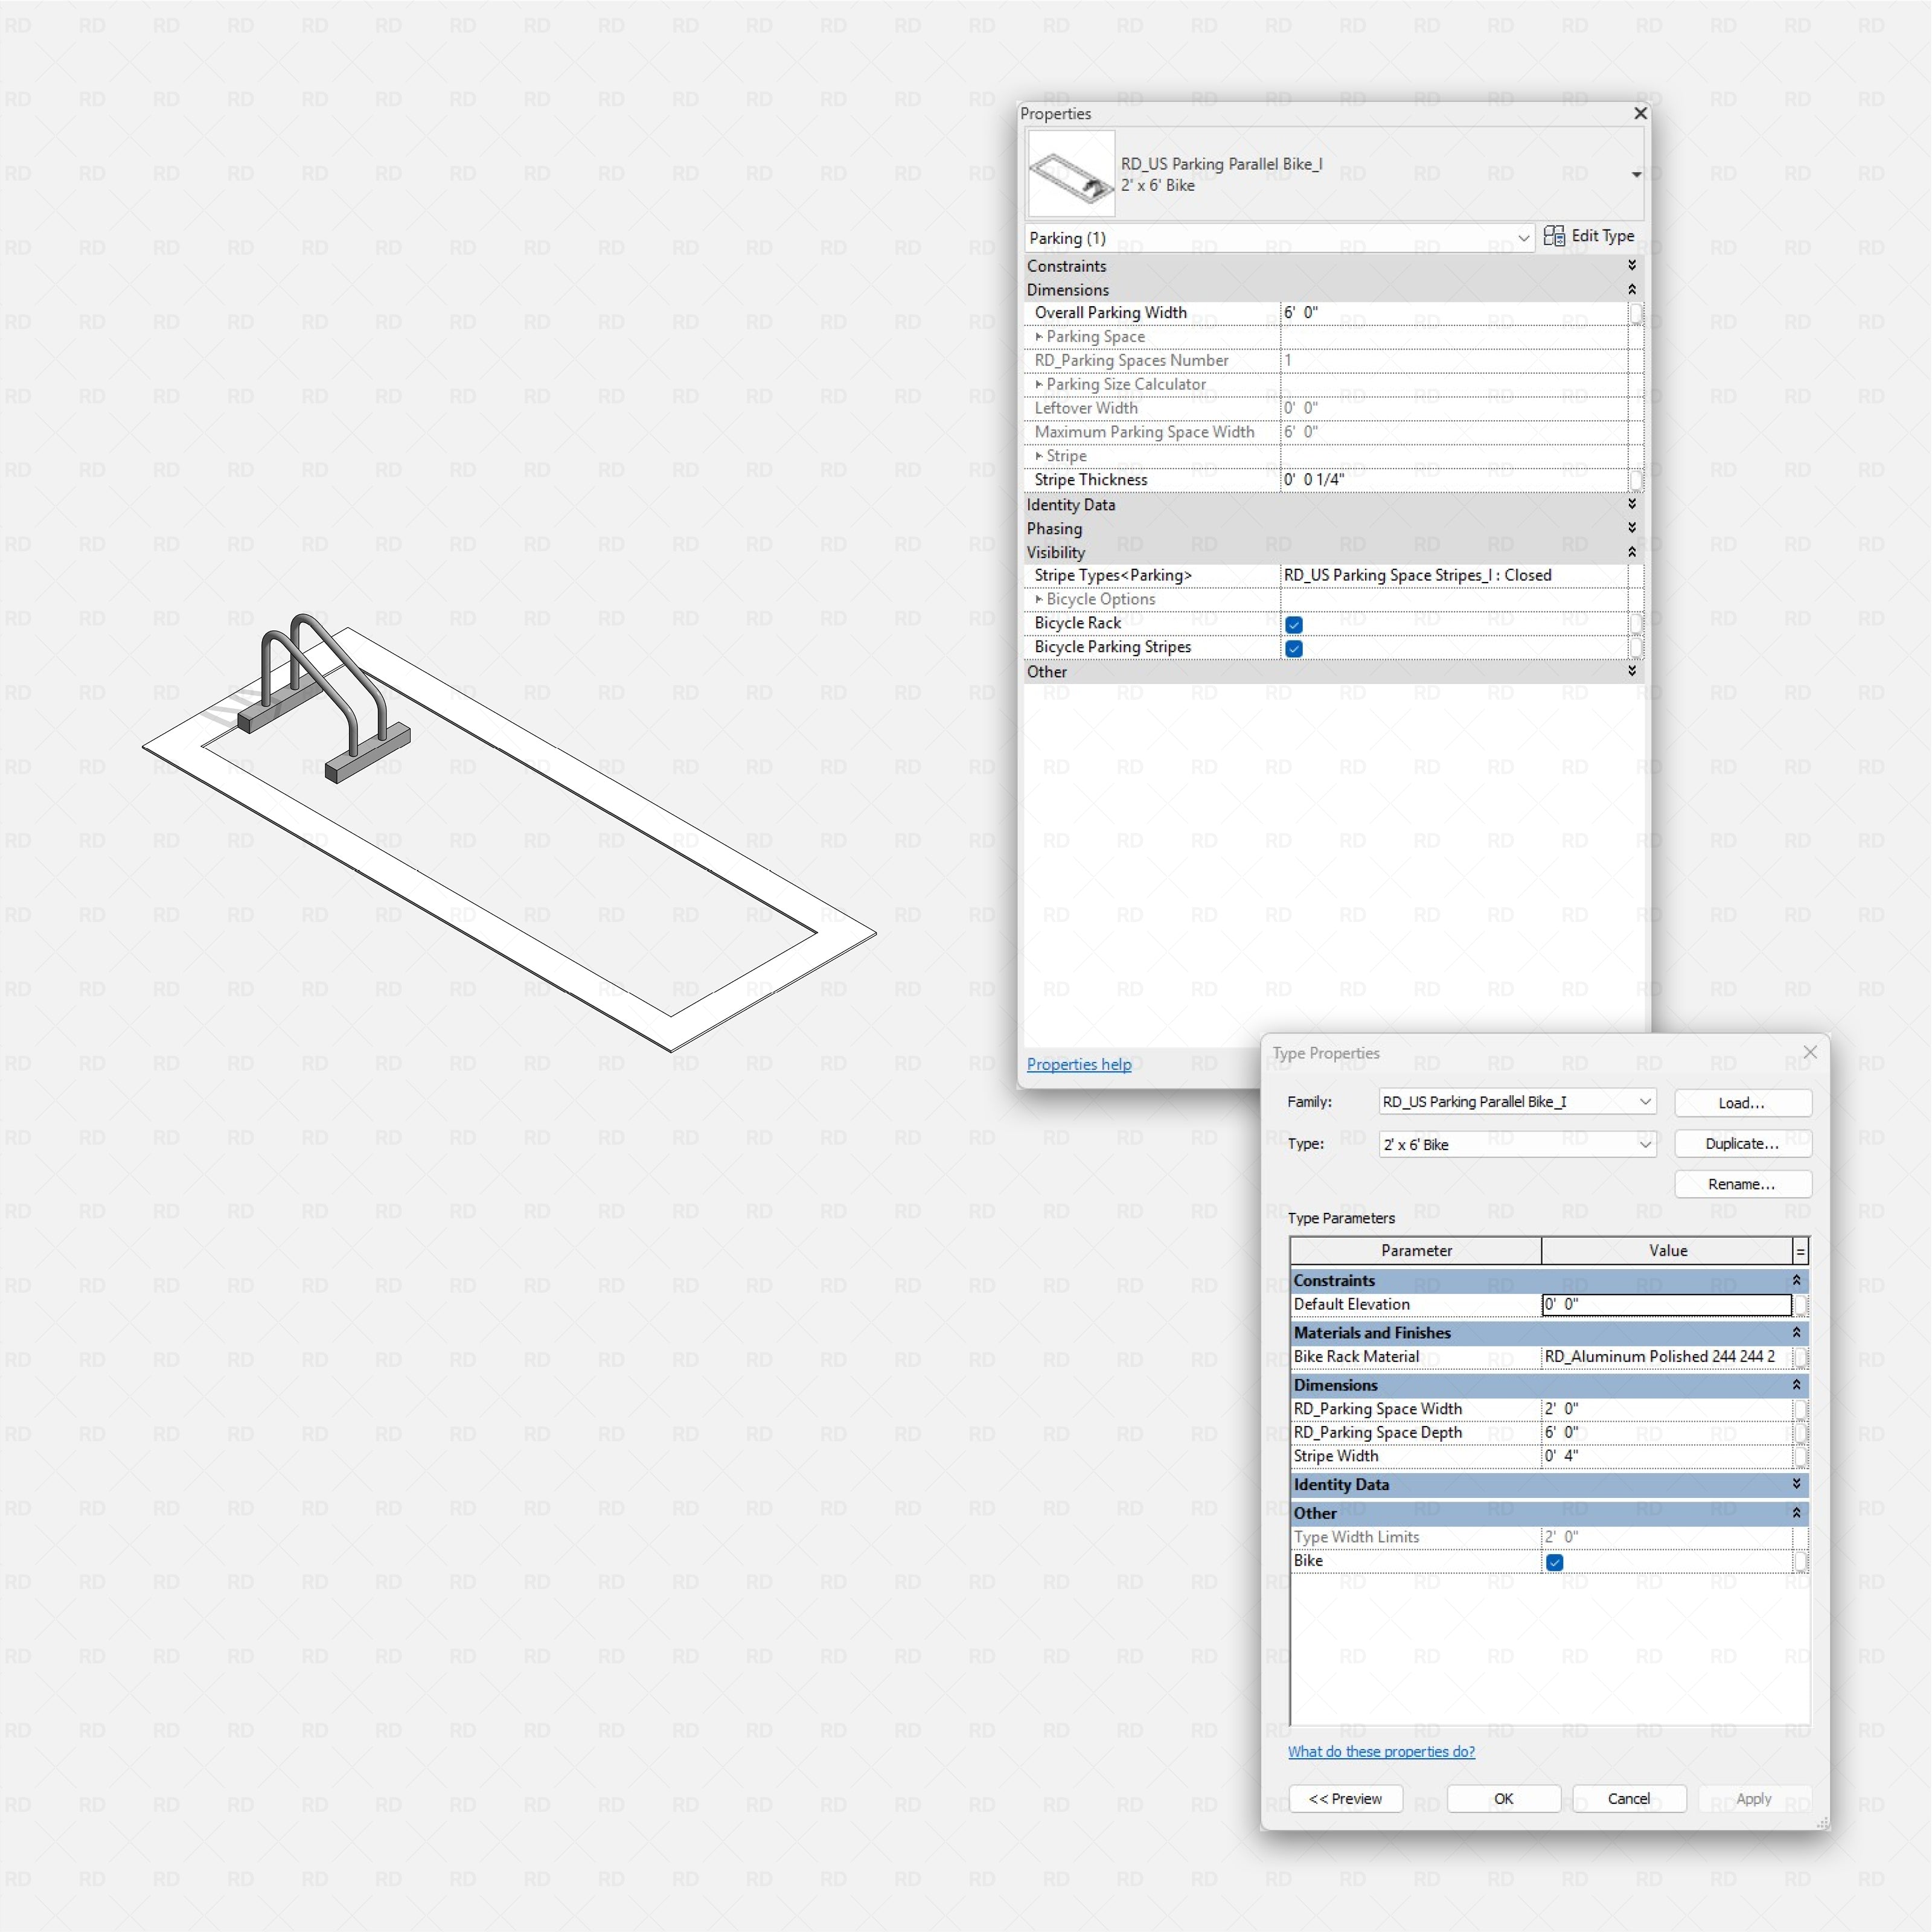Viewport: 1932px width, 1932px height.
Task: Click the Stripe Types<Parking> value cell
Action: tap(1454, 575)
